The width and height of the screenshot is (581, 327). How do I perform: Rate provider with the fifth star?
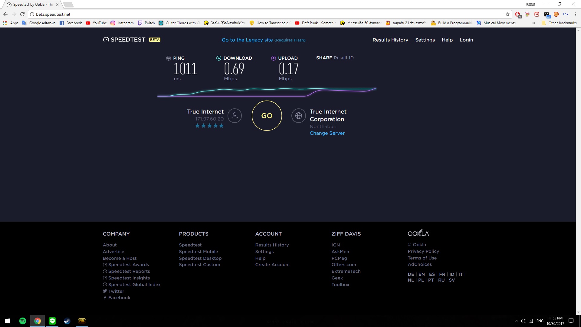(x=222, y=126)
